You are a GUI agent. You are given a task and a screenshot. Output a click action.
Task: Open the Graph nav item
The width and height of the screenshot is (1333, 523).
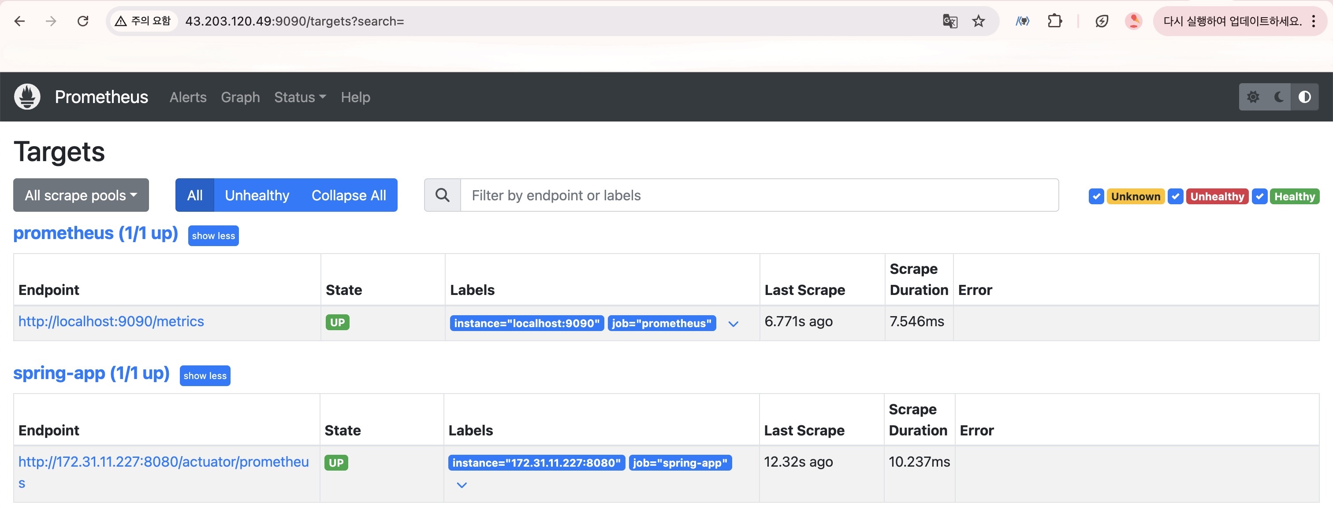pyautogui.click(x=240, y=97)
